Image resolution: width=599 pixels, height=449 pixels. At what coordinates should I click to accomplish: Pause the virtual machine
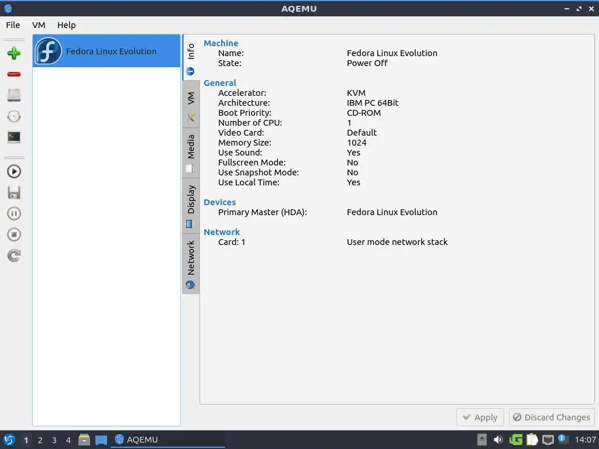(x=14, y=213)
